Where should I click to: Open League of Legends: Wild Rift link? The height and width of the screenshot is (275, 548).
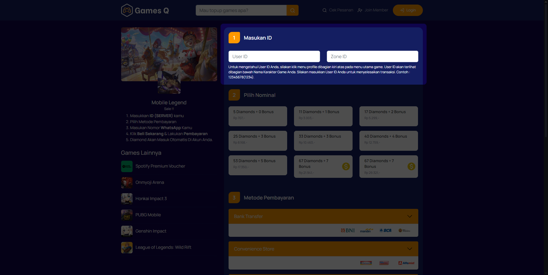163,247
